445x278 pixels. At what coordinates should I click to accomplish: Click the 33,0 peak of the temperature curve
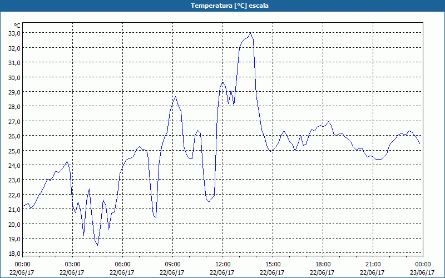pyautogui.click(x=250, y=33)
